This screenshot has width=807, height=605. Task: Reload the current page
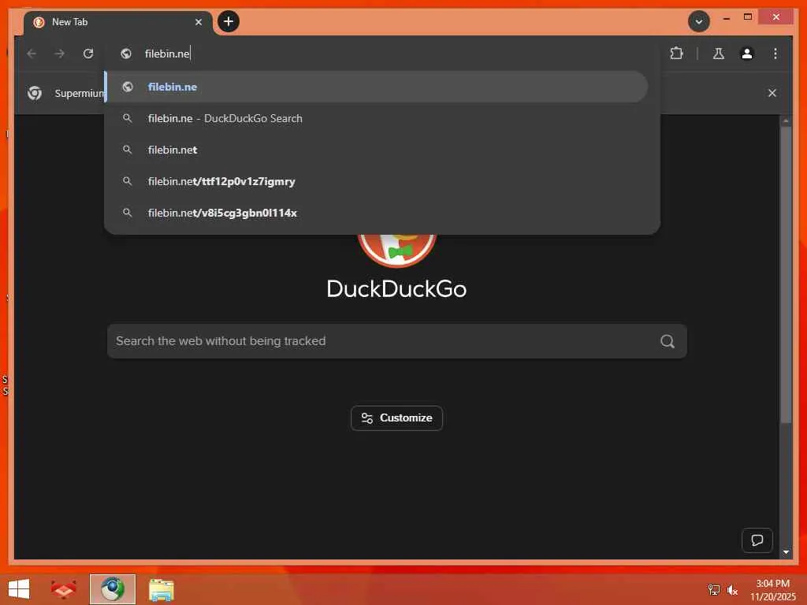(88, 54)
